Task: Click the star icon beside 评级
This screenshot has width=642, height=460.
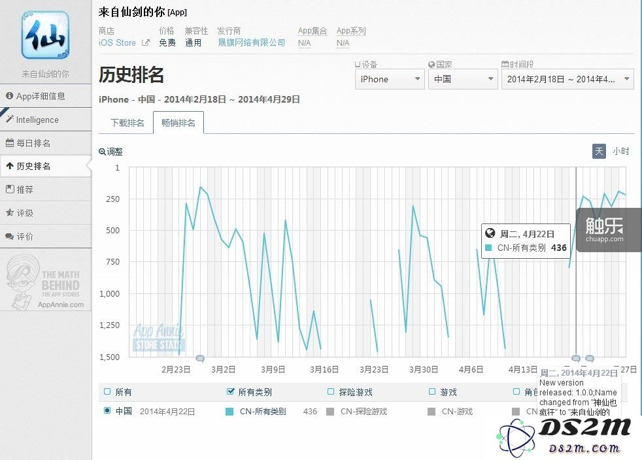Action: point(9,212)
